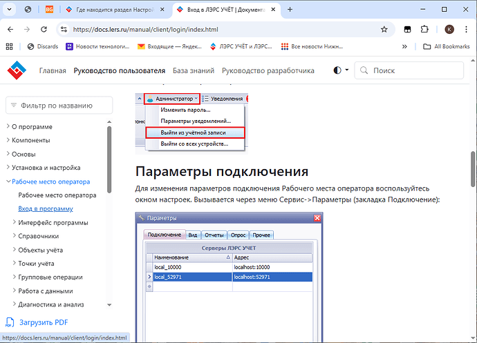Open the Discards bookmark
The image size is (477, 343).
pos(42,47)
